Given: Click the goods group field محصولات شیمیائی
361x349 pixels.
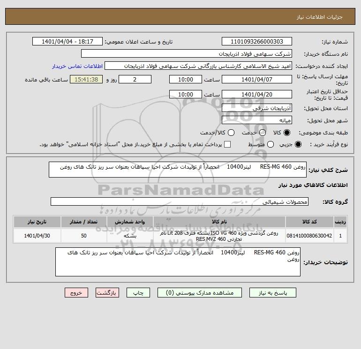Looking at the screenshot, I should click(180, 201).
